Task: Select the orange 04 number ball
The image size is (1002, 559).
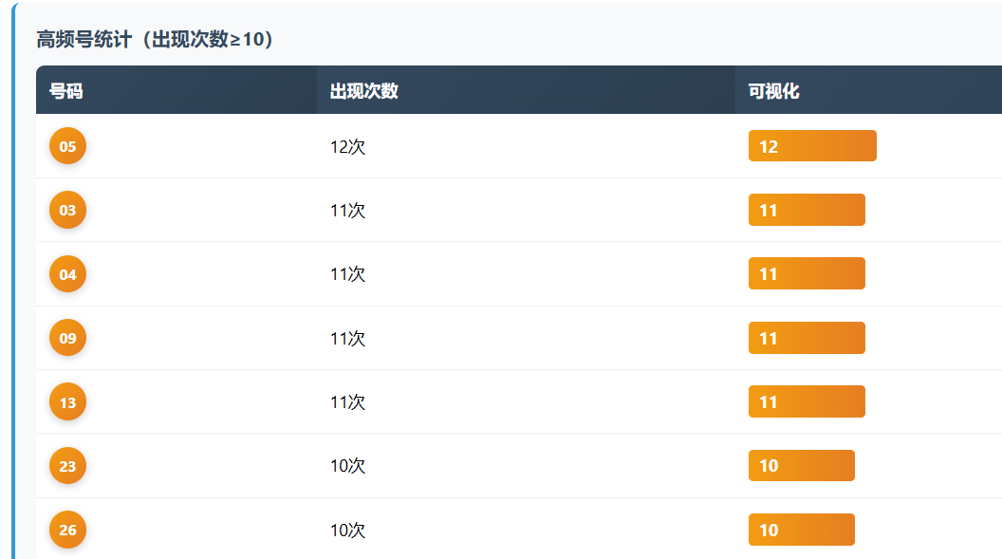Action: click(x=67, y=274)
